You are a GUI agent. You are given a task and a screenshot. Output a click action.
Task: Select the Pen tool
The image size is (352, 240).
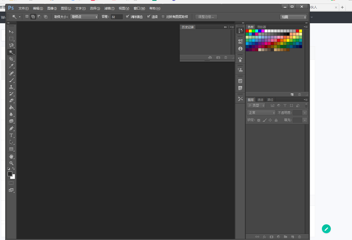click(x=11, y=128)
